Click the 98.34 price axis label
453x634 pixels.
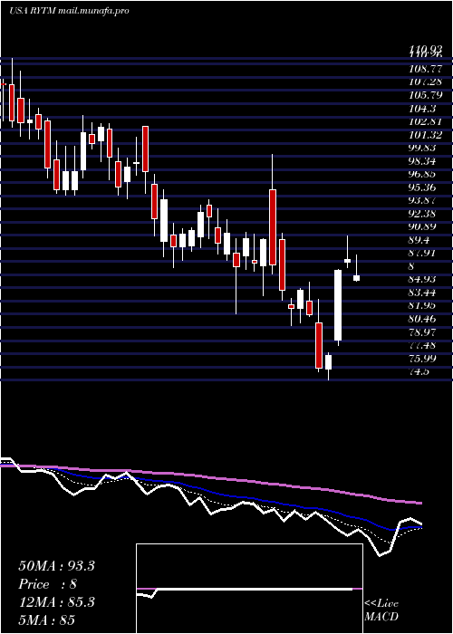tap(424, 161)
